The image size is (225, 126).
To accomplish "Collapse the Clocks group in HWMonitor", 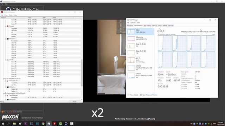I will pos(6,60).
